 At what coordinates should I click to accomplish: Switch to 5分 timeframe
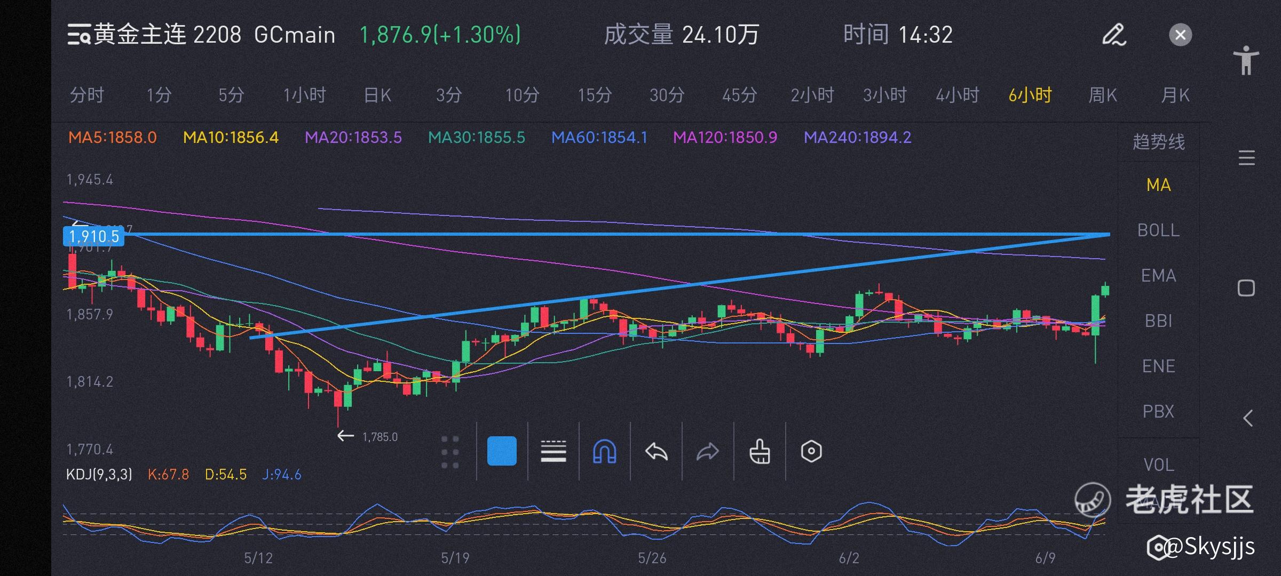click(x=231, y=95)
